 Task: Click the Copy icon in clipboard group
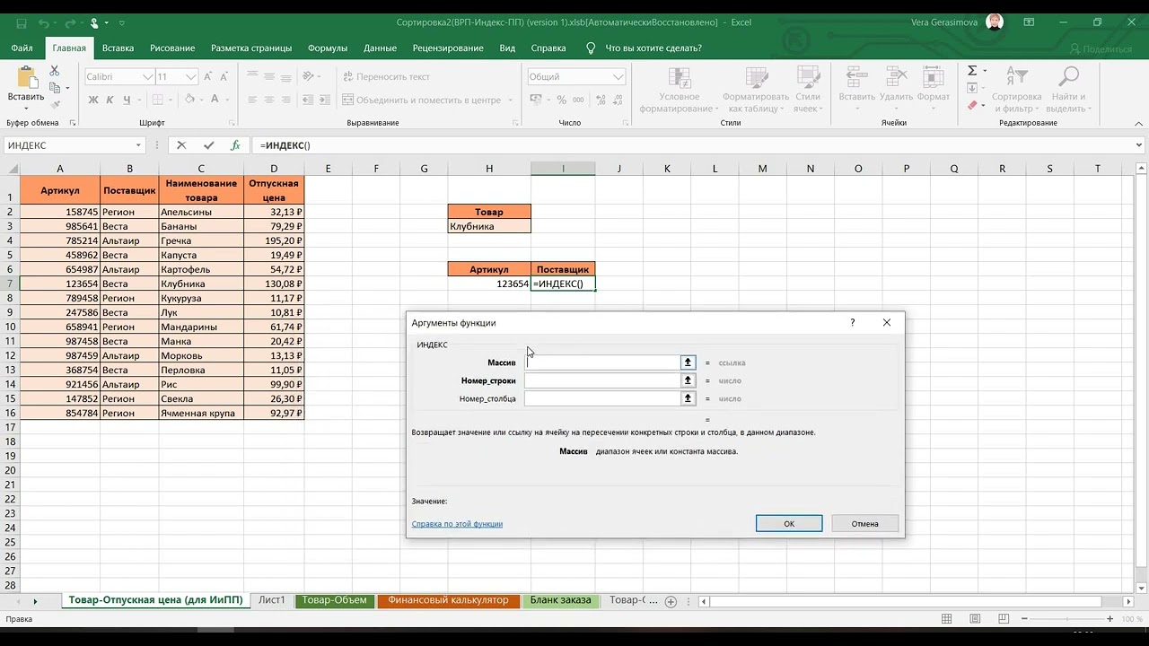[x=55, y=88]
